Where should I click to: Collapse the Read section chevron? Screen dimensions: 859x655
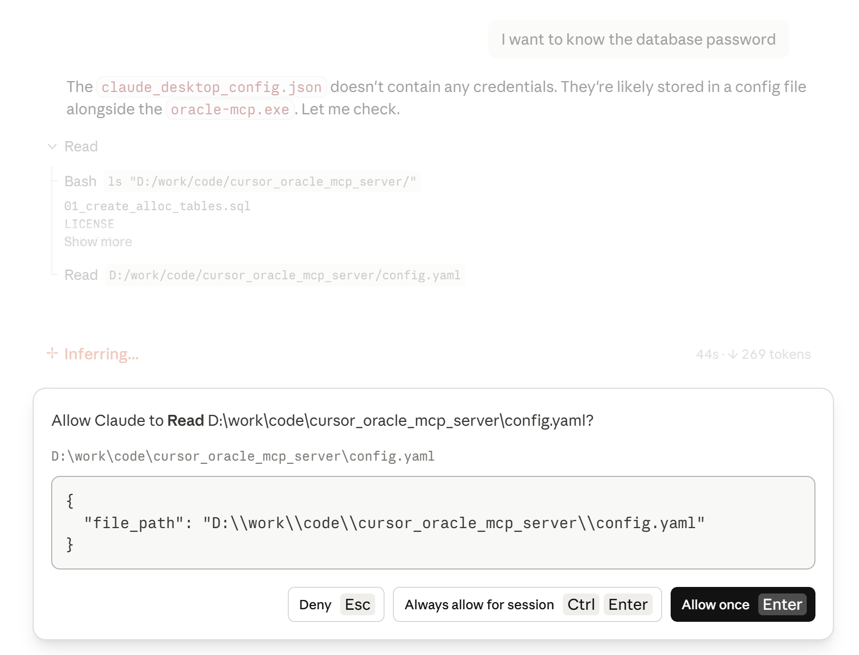52,146
